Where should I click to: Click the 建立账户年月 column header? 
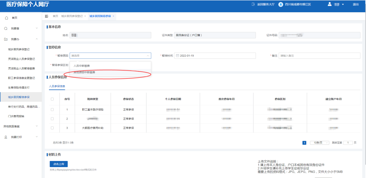click(334, 99)
